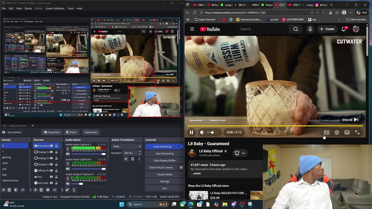The height and width of the screenshot is (209, 372).
Task: Open the Fade transition dropdown
Action: (127, 146)
